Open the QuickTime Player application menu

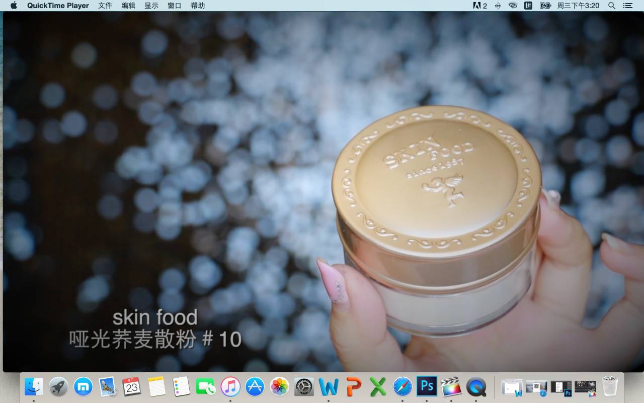click(58, 6)
